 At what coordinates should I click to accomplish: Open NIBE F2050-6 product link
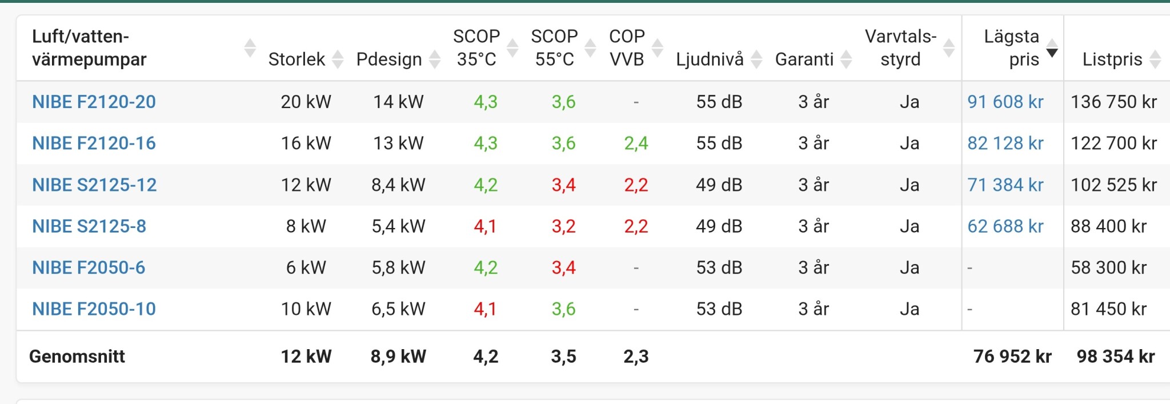point(89,267)
